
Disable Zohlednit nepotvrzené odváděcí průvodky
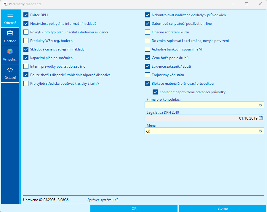click(x=155, y=92)
